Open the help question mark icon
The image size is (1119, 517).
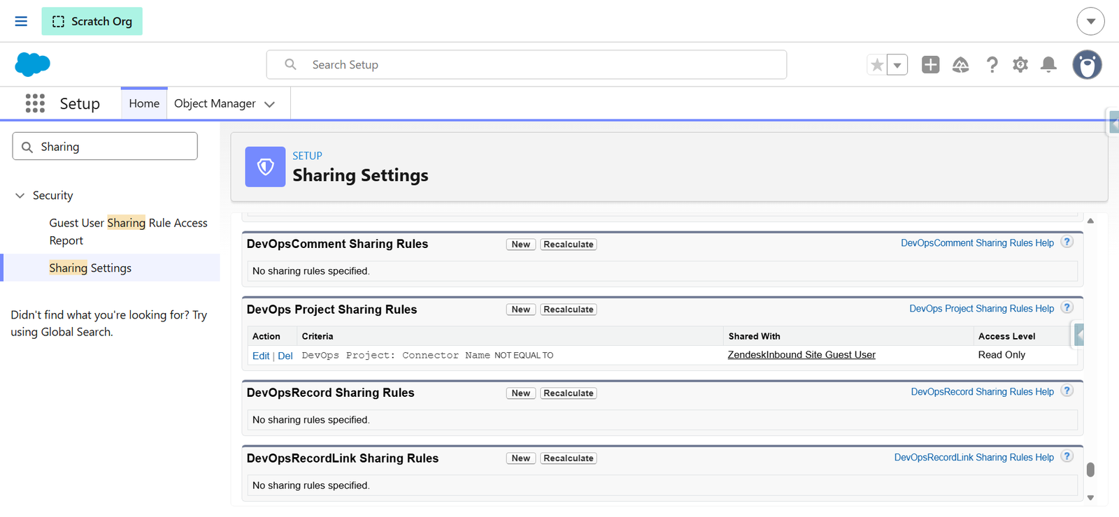[992, 65]
